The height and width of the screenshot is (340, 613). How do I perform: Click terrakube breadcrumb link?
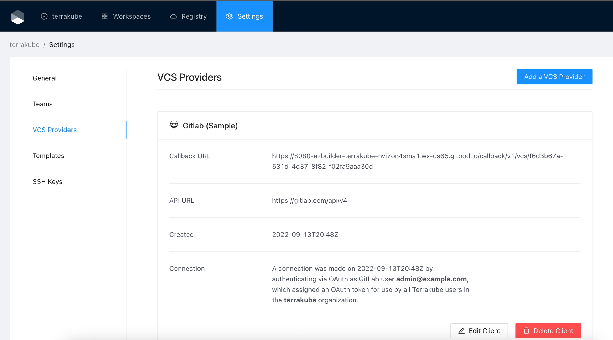coord(24,45)
